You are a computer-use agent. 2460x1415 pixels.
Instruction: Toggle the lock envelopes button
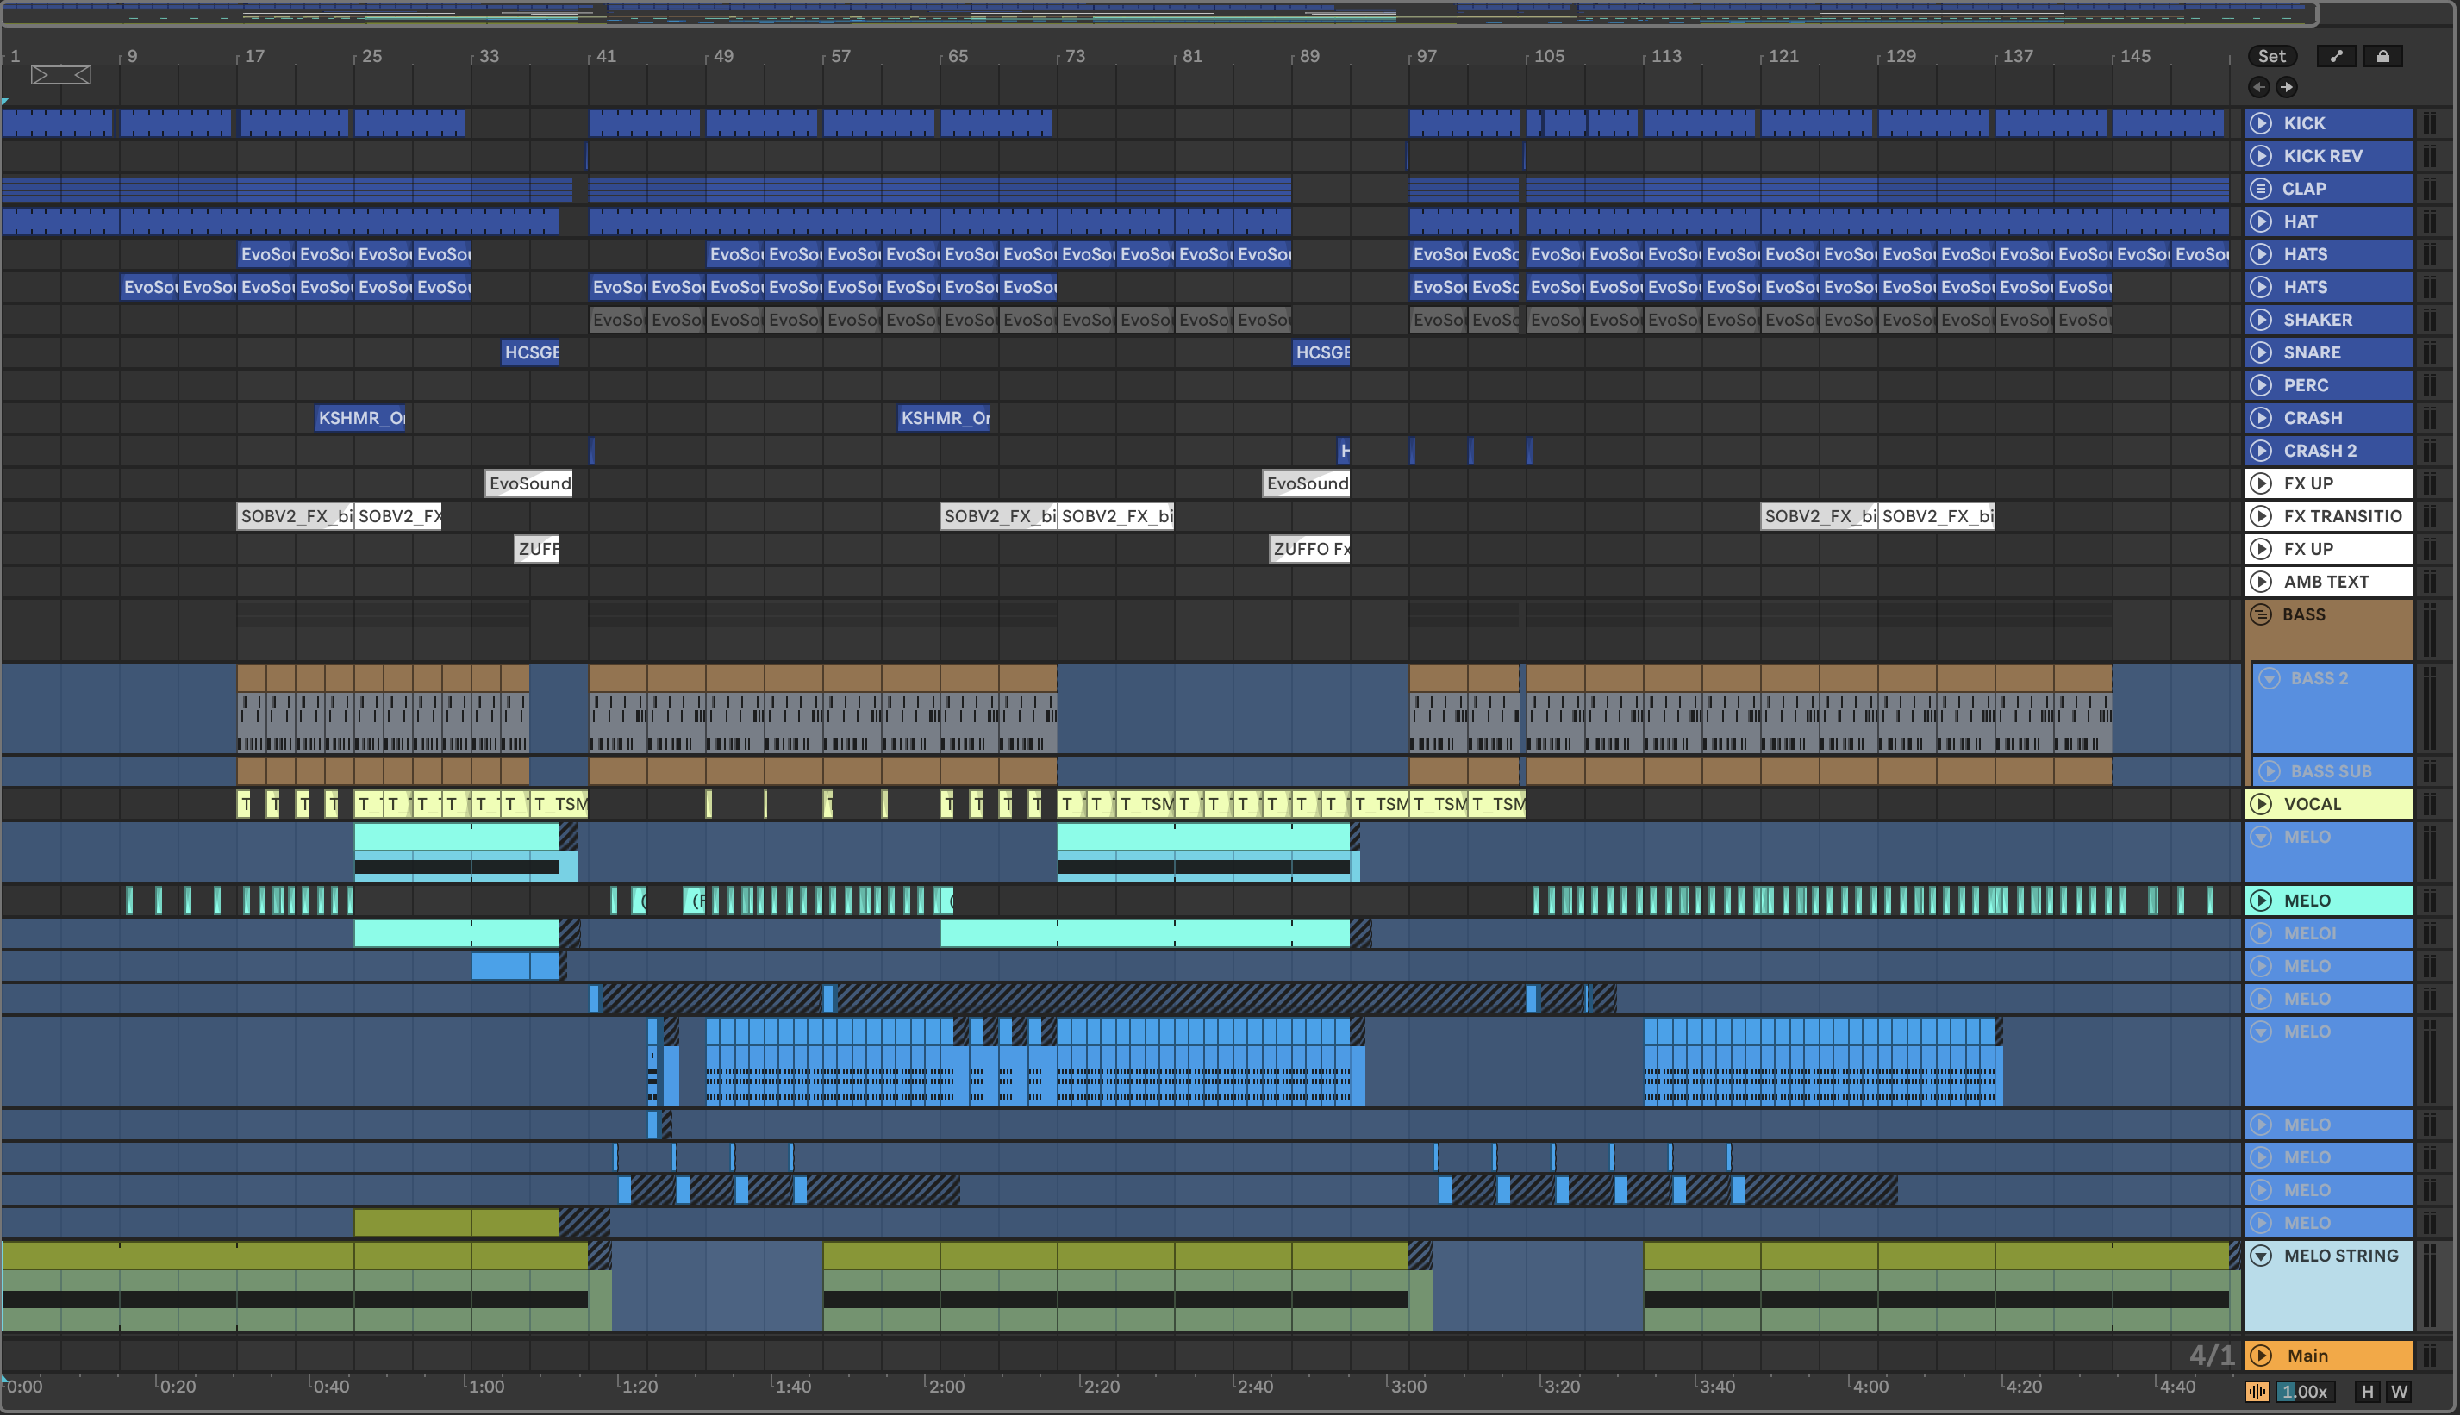point(2382,56)
